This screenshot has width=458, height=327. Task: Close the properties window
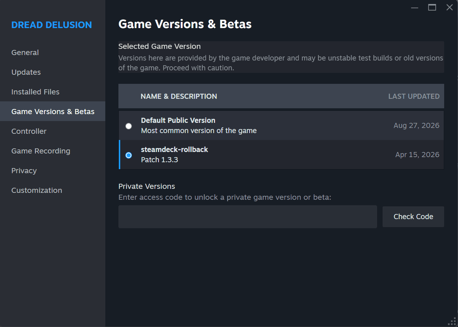coord(450,7)
